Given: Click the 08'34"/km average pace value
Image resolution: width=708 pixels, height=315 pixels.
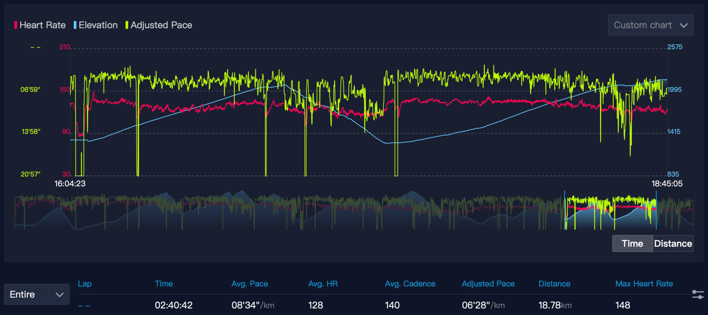Looking at the screenshot, I should (253, 305).
